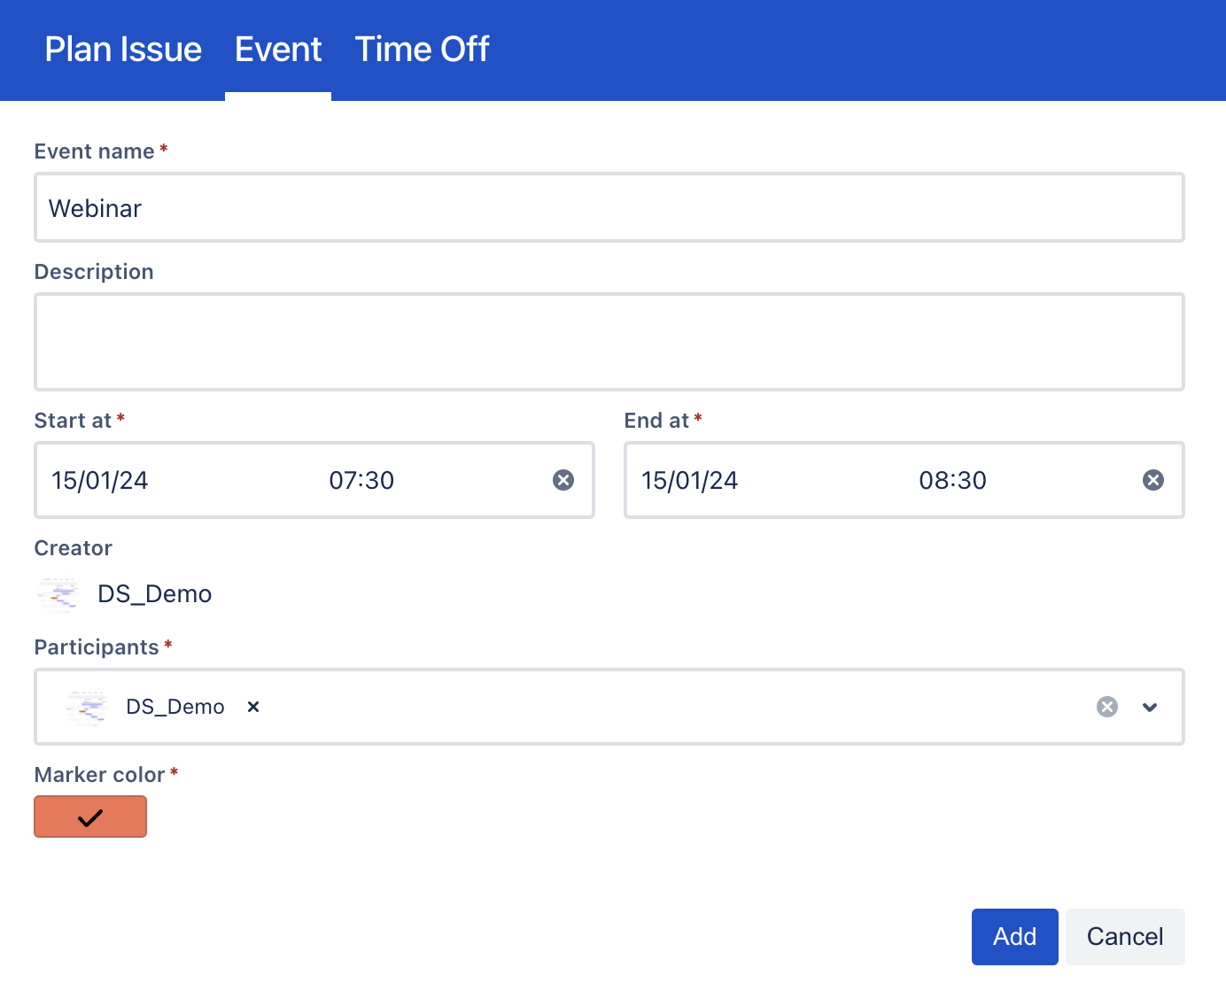Click the DS_Demo creator name
The height and width of the screenshot is (983, 1226).
pos(155,594)
